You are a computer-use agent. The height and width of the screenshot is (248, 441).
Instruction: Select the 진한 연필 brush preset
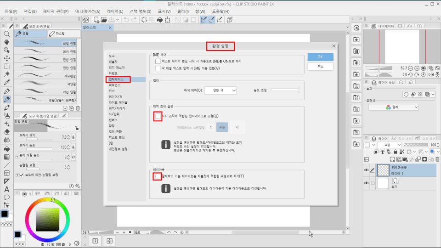tap(45, 60)
